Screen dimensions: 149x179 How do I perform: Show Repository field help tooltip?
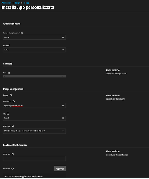click(x=14, y=101)
